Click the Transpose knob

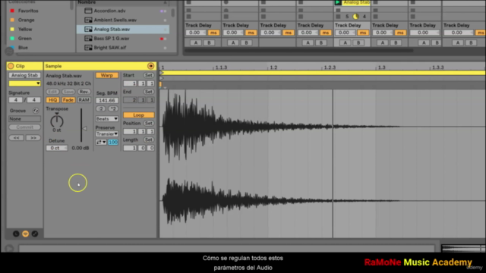coord(57,121)
